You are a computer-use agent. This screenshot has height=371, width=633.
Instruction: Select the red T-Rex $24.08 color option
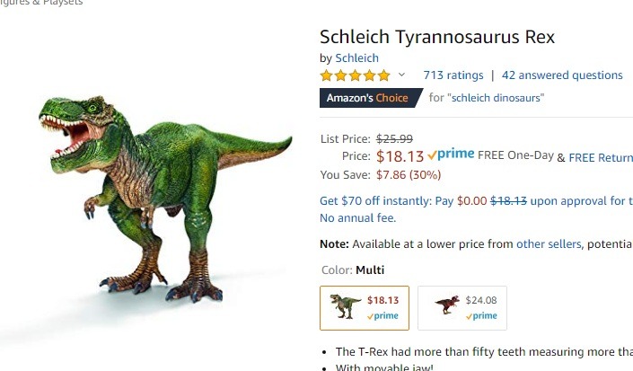pyautogui.click(x=462, y=308)
